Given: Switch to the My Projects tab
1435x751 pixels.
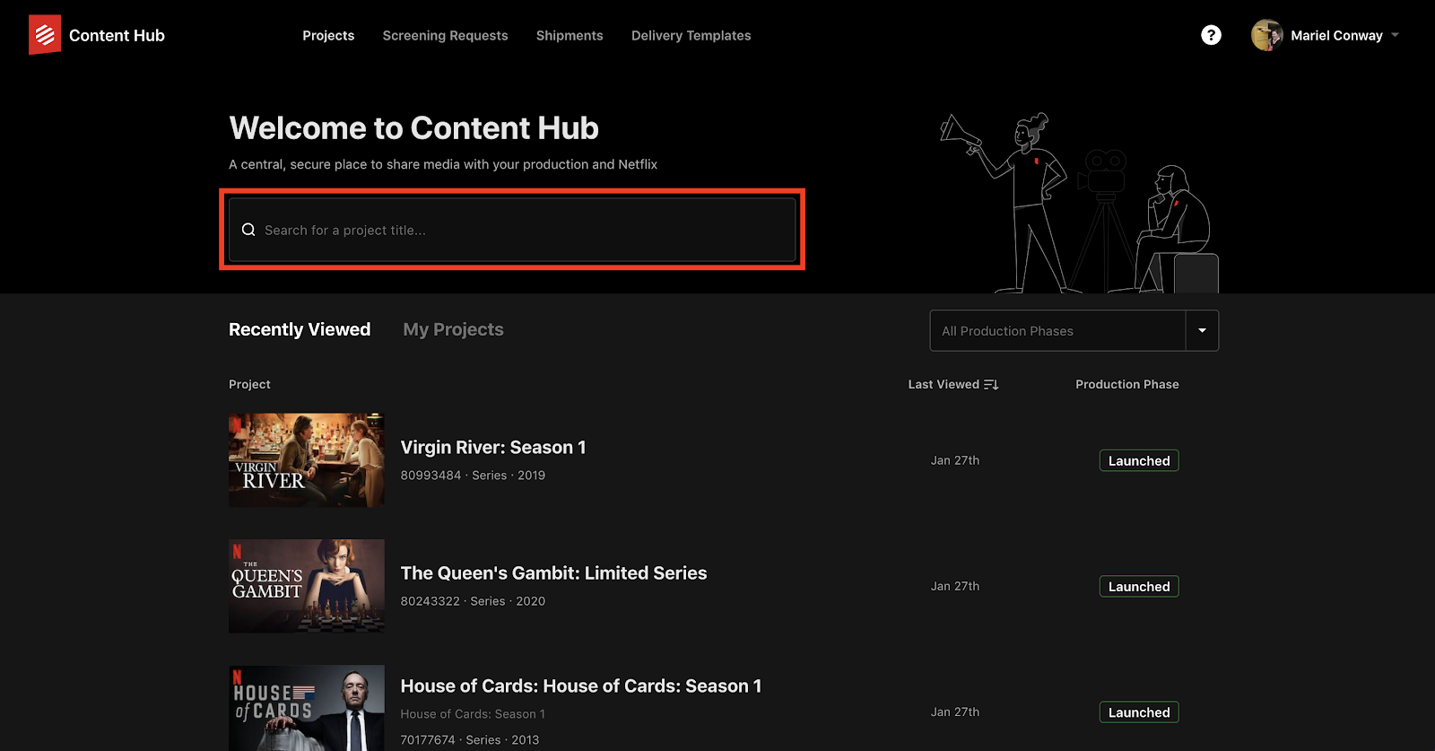Looking at the screenshot, I should (x=453, y=329).
